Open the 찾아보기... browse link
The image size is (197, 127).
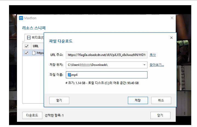(x=157, y=65)
